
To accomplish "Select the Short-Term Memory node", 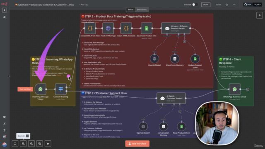I will pyautogui.click(x=175, y=59).
